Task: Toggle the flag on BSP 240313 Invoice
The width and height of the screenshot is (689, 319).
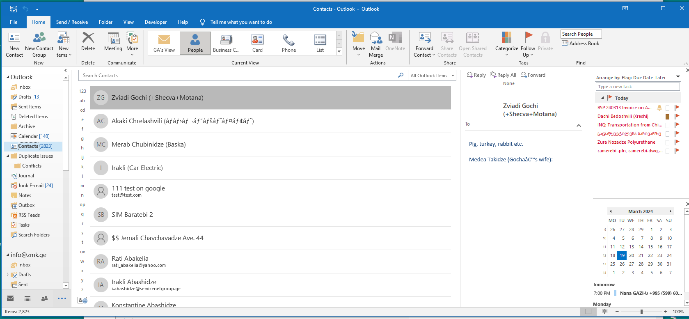Action: (x=677, y=108)
